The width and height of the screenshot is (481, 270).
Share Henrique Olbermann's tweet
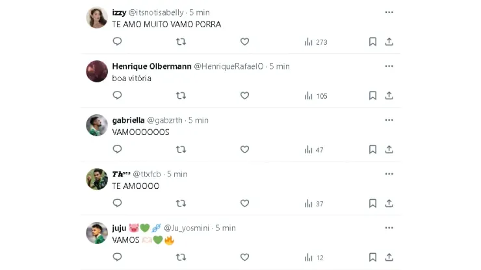[x=389, y=95]
